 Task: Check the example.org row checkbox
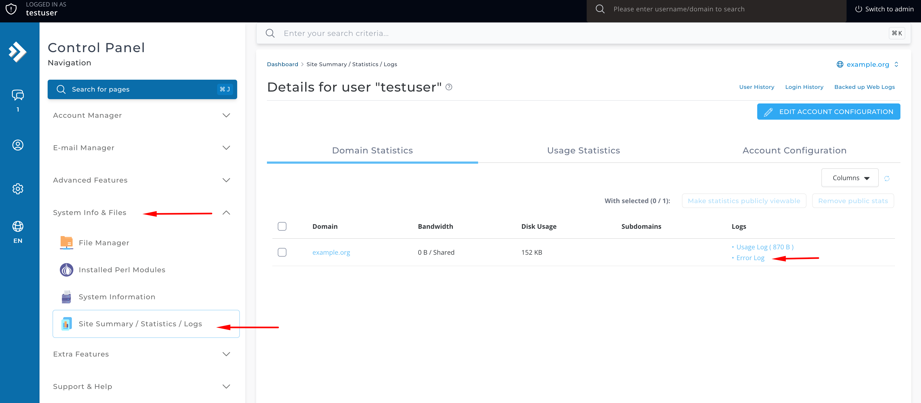[x=282, y=252]
